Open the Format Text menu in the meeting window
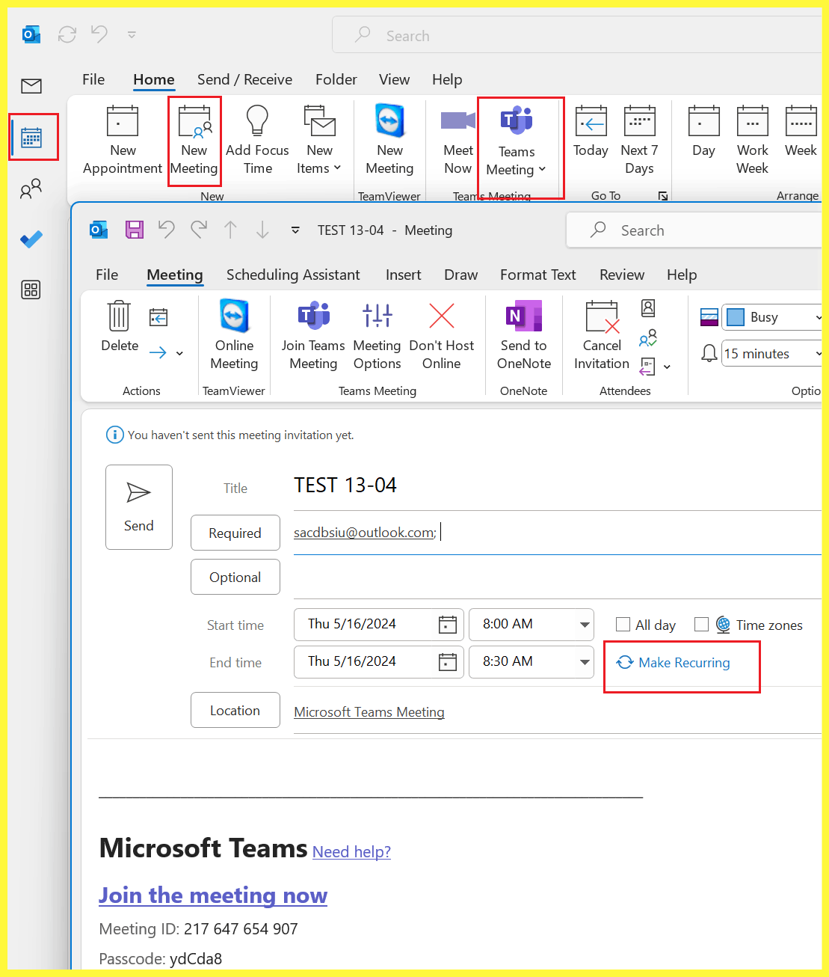The height and width of the screenshot is (977, 829). [x=537, y=275]
